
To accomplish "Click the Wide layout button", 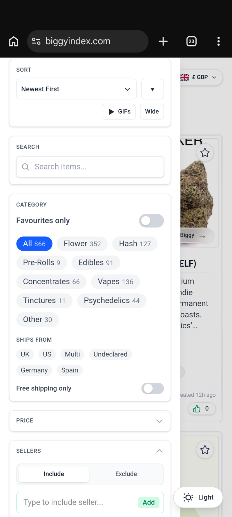I will pyautogui.click(x=152, y=112).
